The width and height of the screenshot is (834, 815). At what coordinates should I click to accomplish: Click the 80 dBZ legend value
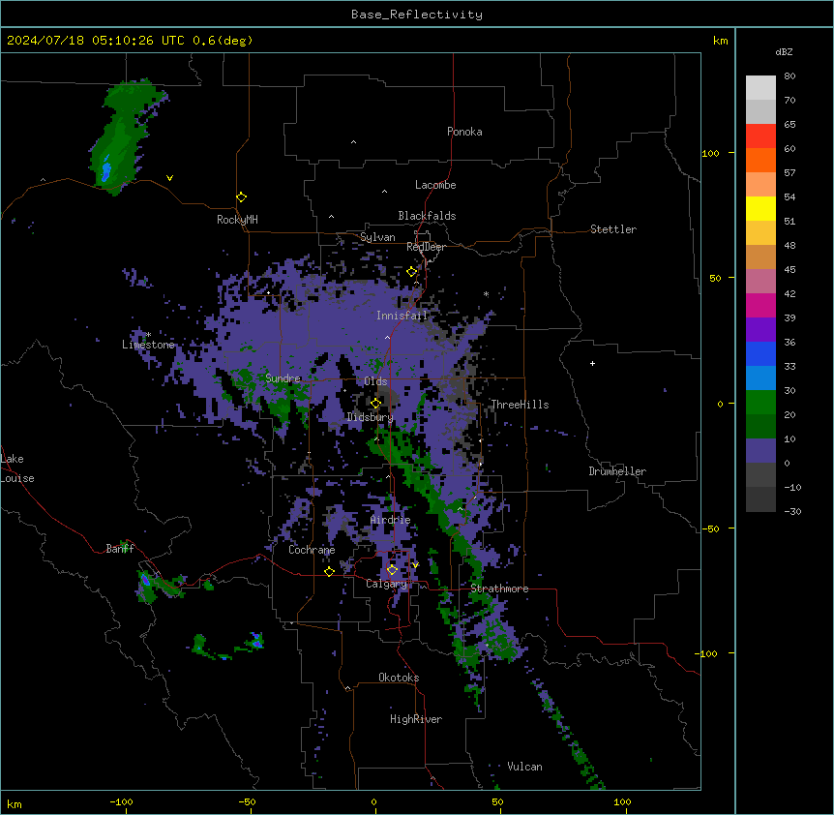pyautogui.click(x=789, y=76)
